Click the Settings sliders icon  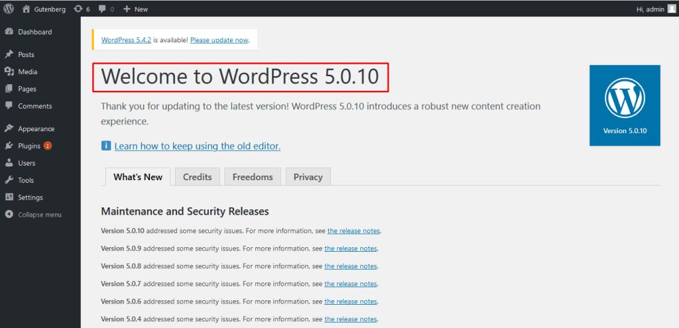point(9,197)
